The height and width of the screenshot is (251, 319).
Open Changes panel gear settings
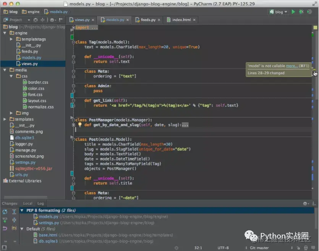306,203
